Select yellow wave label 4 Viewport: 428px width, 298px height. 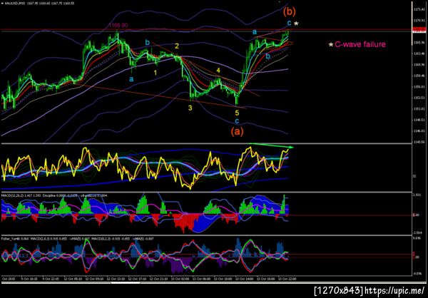tap(218, 70)
